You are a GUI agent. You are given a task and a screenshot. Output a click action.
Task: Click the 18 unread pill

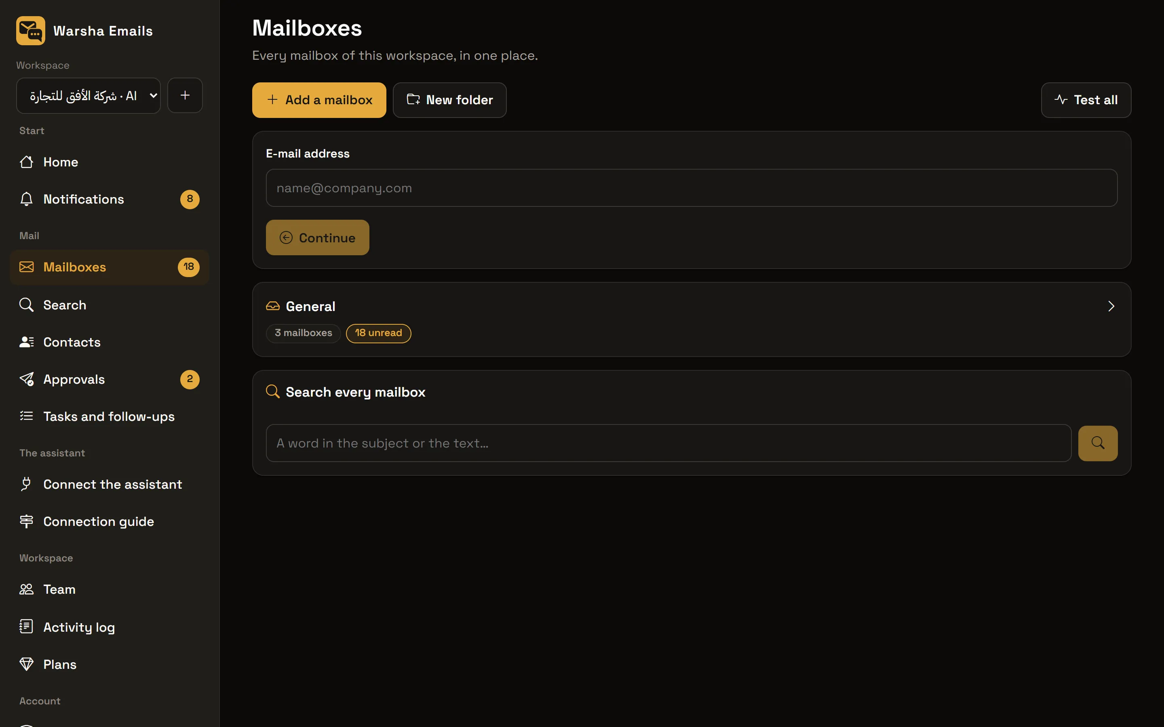click(x=379, y=333)
